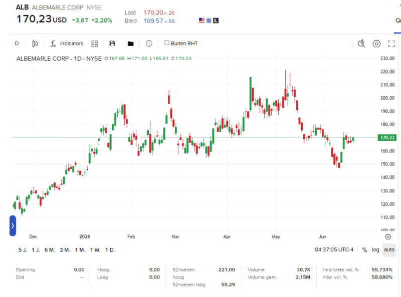Click the Opening value 0,00

[x=79, y=269]
